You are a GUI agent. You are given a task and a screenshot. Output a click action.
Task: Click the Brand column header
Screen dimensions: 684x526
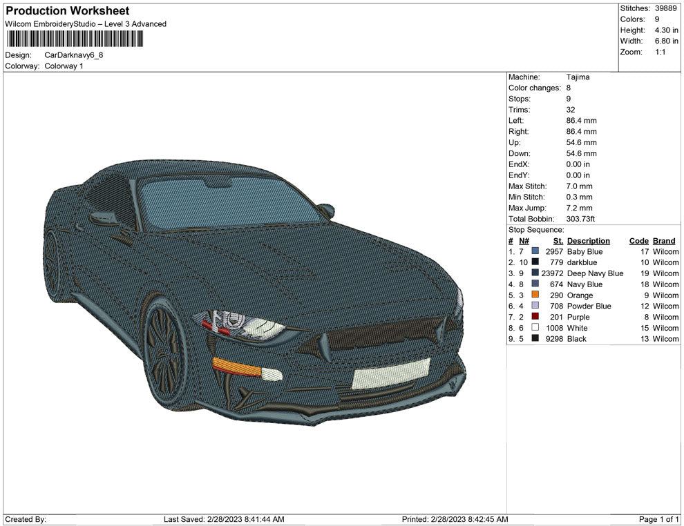pyautogui.click(x=663, y=241)
